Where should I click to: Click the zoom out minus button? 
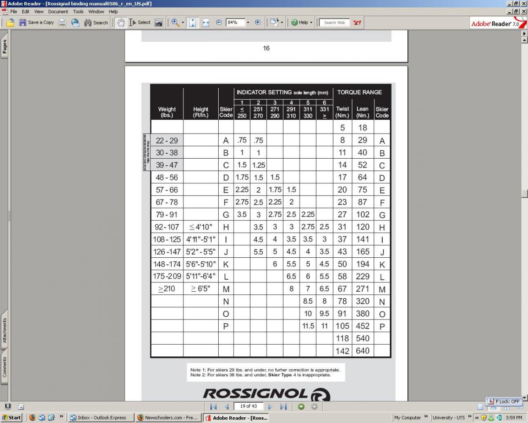(x=219, y=22)
